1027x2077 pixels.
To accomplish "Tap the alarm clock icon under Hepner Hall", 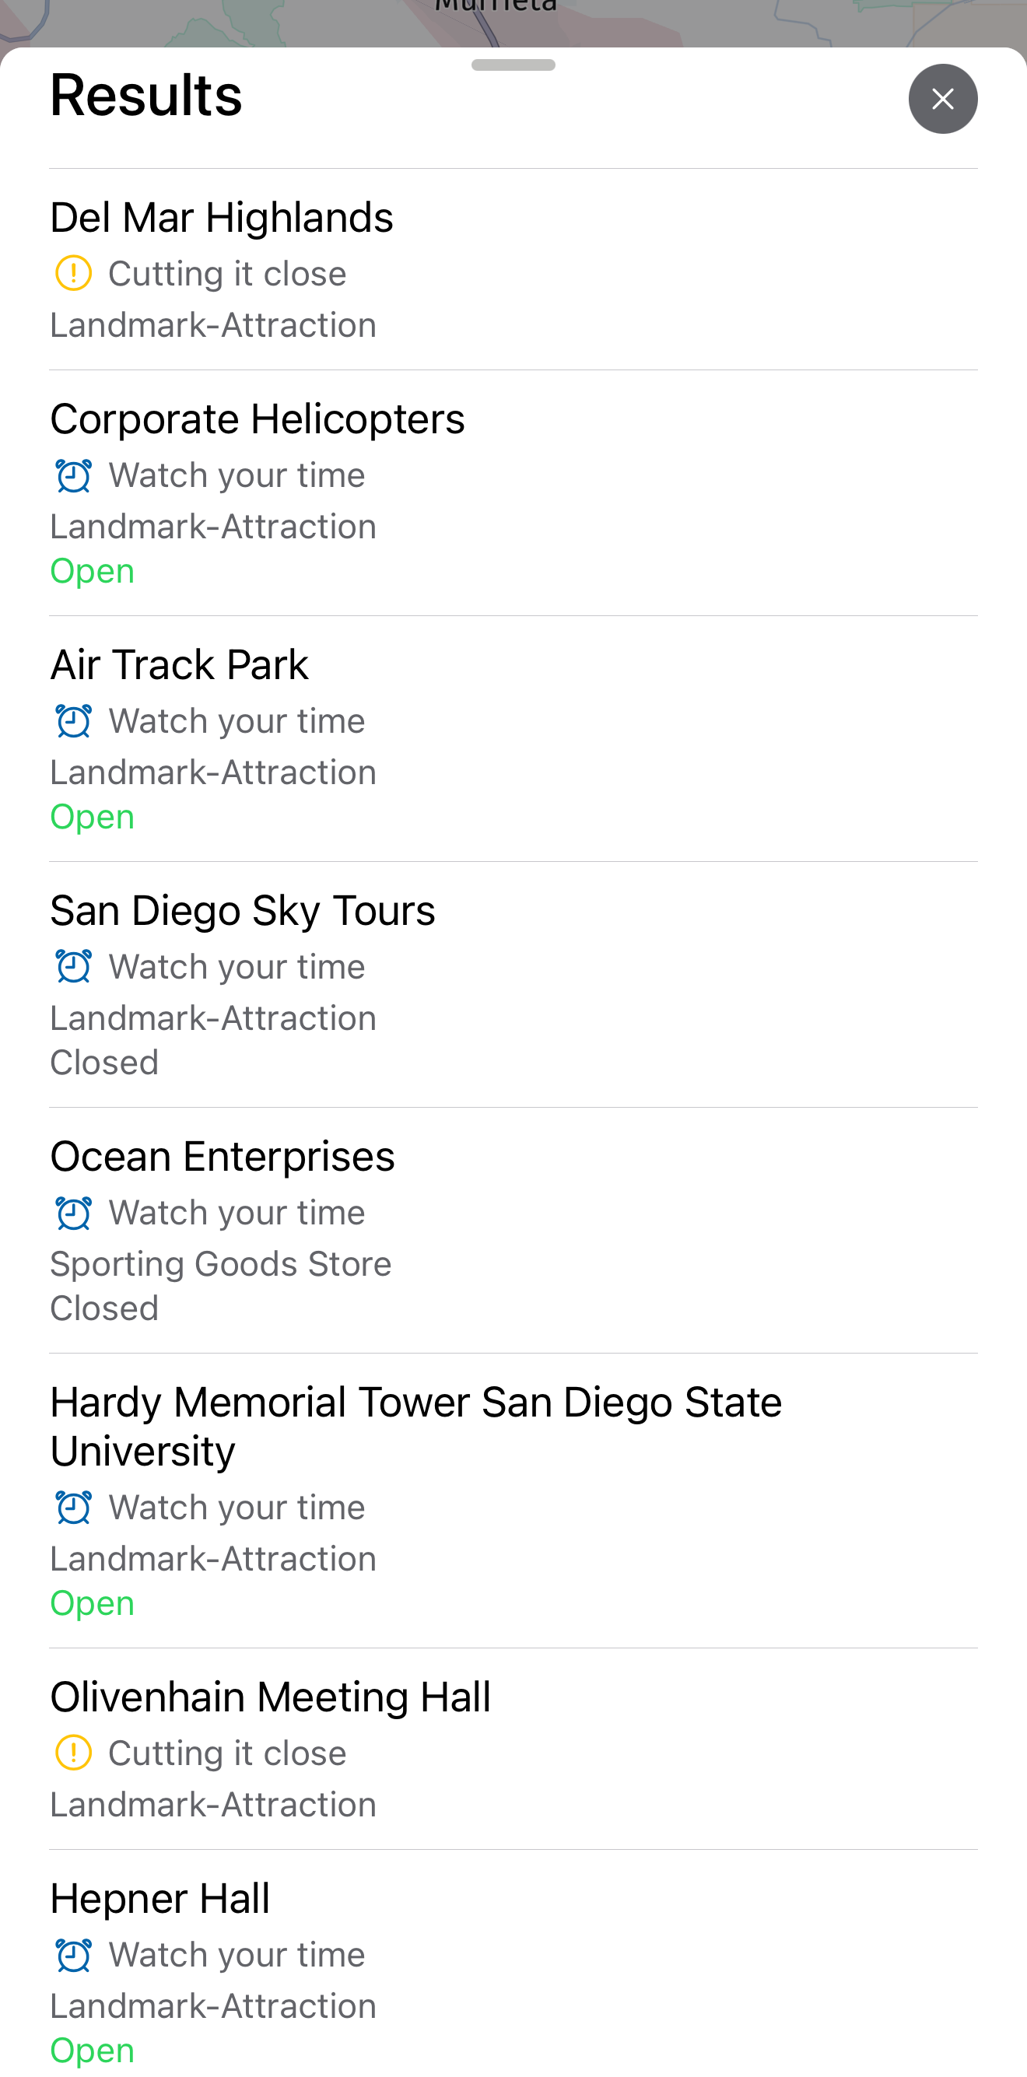I will (x=73, y=1955).
